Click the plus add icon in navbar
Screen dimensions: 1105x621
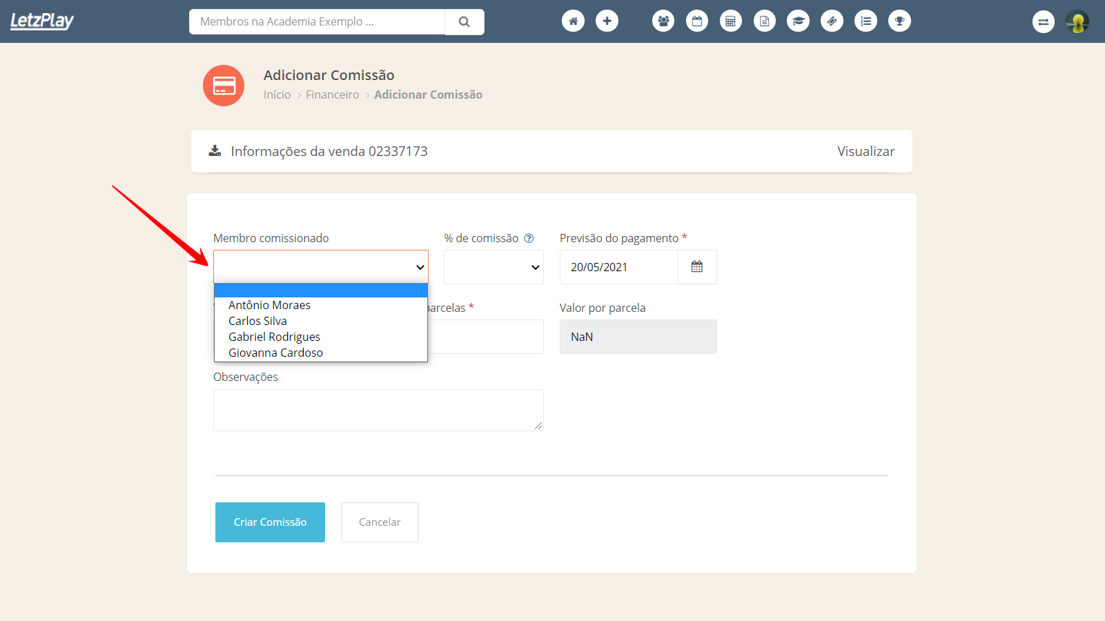[x=607, y=21]
